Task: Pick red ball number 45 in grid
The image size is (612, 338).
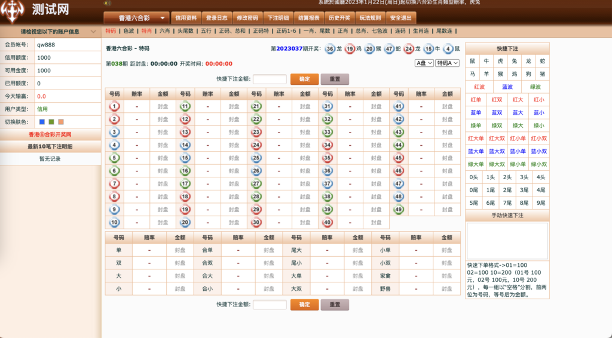Action: point(399,158)
